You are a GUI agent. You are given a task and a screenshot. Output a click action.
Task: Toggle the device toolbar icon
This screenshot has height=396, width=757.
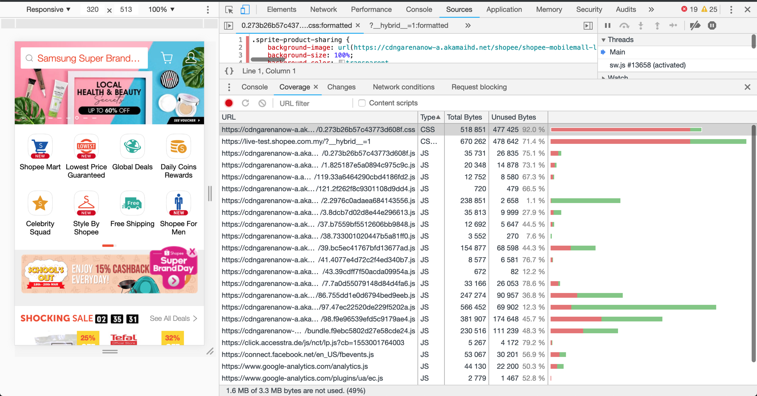(245, 10)
